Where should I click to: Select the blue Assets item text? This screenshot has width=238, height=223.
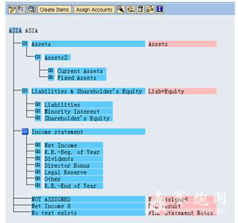pyautogui.click(x=88, y=44)
